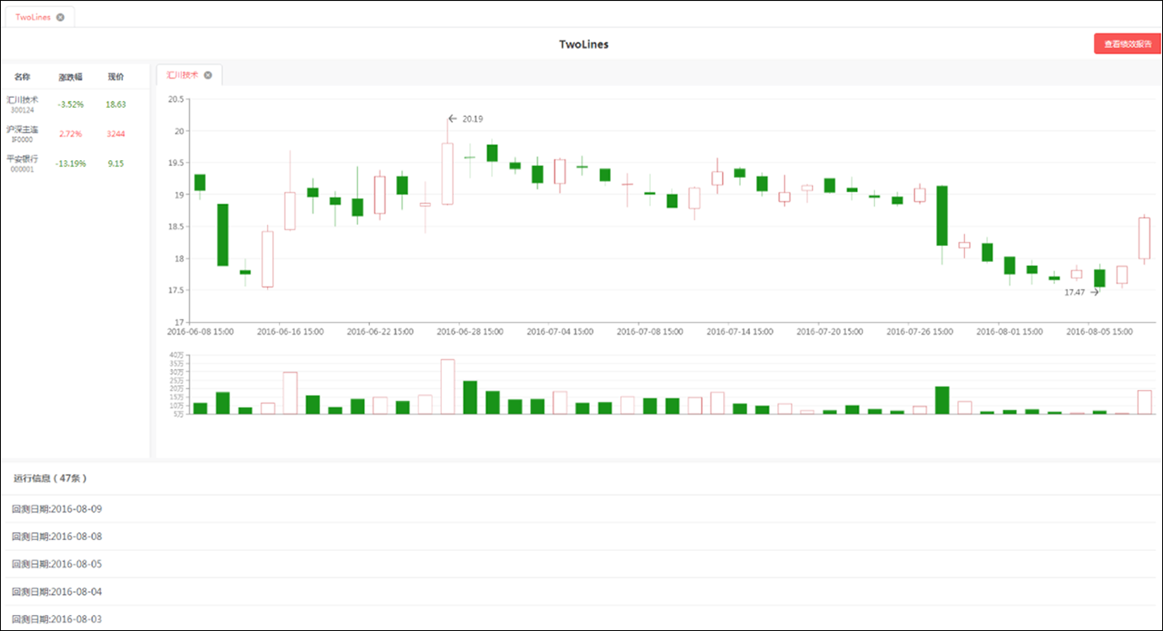Click the 20.19 high price arrow marker
This screenshot has width=1163, height=631.
(453, 119)
